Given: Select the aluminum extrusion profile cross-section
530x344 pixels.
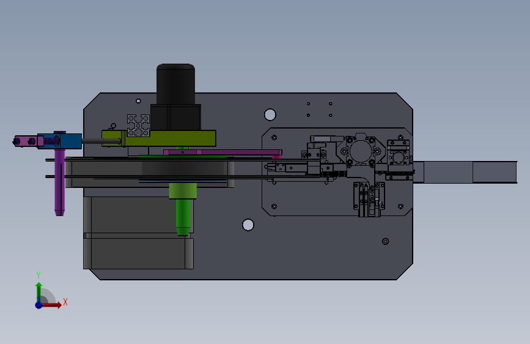Looking at the screenshot, I should pyautogui.click(x=139, y=125).
